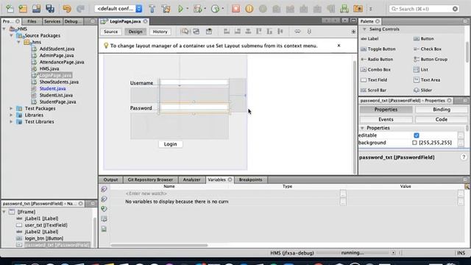This screenshot has height=265, width=471.
Task: Open the Output tab
Action: (110, 180)
